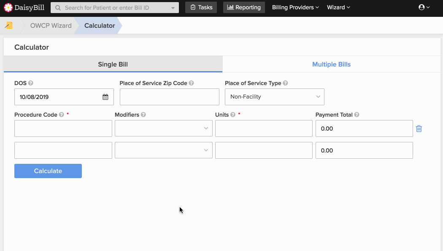The height and width of the screenshot is (251, 443).
Task: Open Billing Providers menu
Action: (x=295, y=7)
